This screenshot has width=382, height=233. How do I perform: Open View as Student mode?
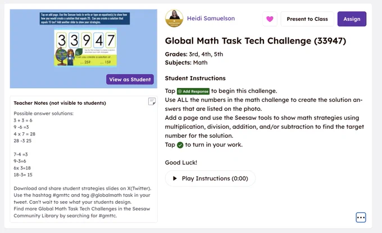[130, 80]
